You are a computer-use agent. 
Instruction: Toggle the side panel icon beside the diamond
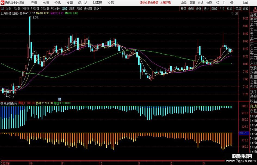click(x=236, y=14)
